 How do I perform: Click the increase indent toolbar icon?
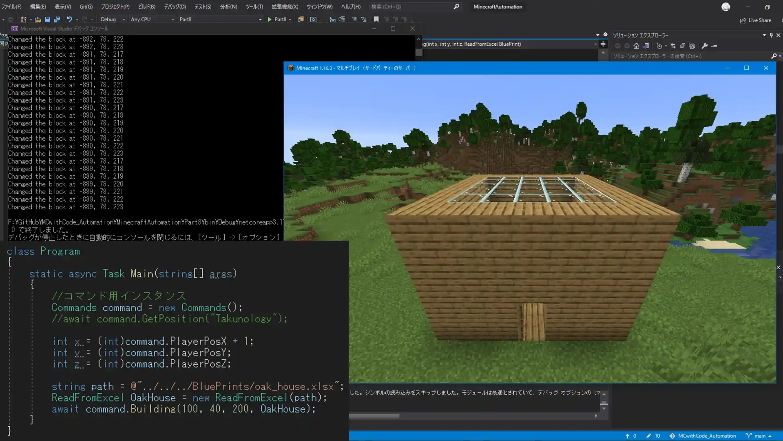coord(364,19)
